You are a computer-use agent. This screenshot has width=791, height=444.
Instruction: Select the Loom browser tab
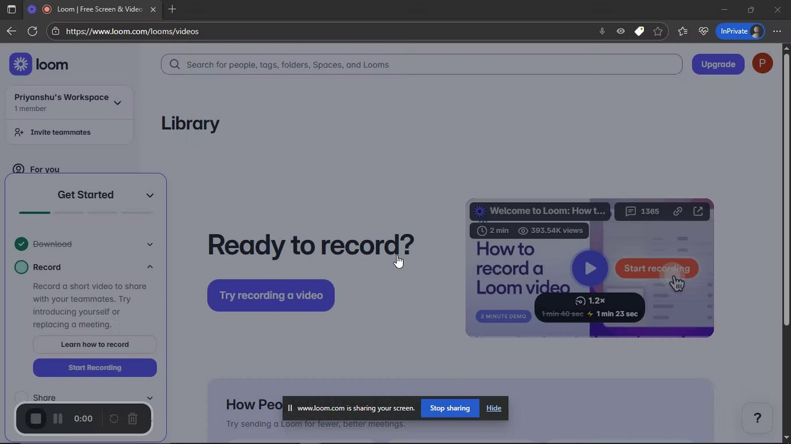93,9
